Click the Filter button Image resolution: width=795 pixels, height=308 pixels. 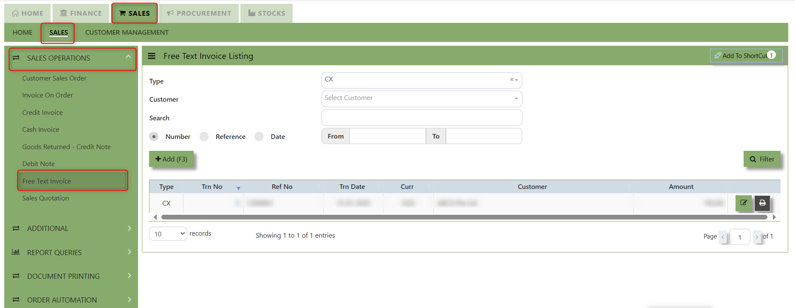click(762, 159)
